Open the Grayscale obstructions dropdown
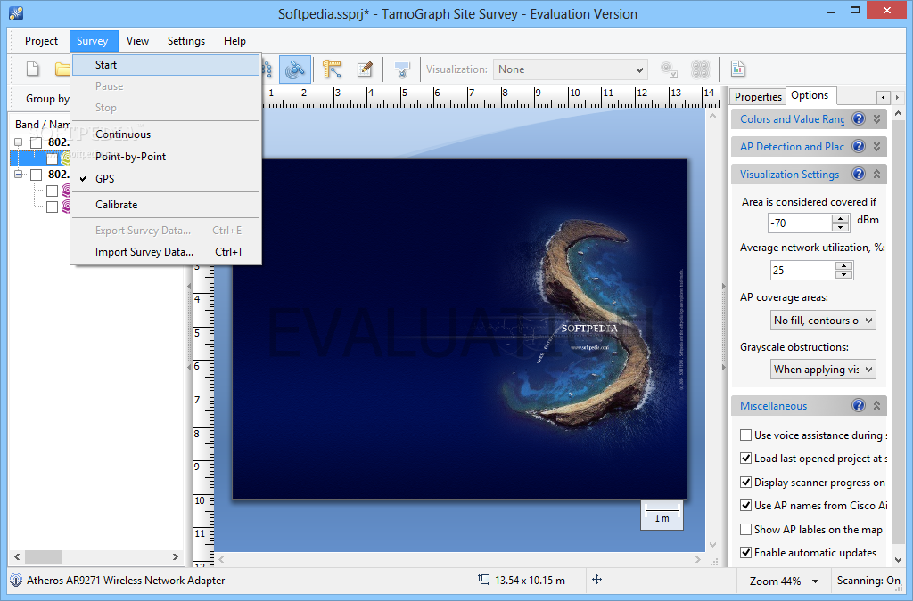913x601 pixels. pyautogui.click(x=823, y=370)
